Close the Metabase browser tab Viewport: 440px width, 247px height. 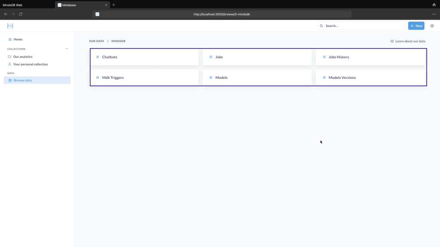[x=106, y=5]
